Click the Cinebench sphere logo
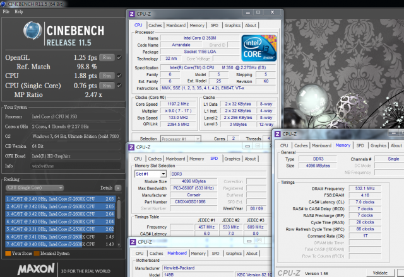The image size is (404, 277). [x=32, y=30]
